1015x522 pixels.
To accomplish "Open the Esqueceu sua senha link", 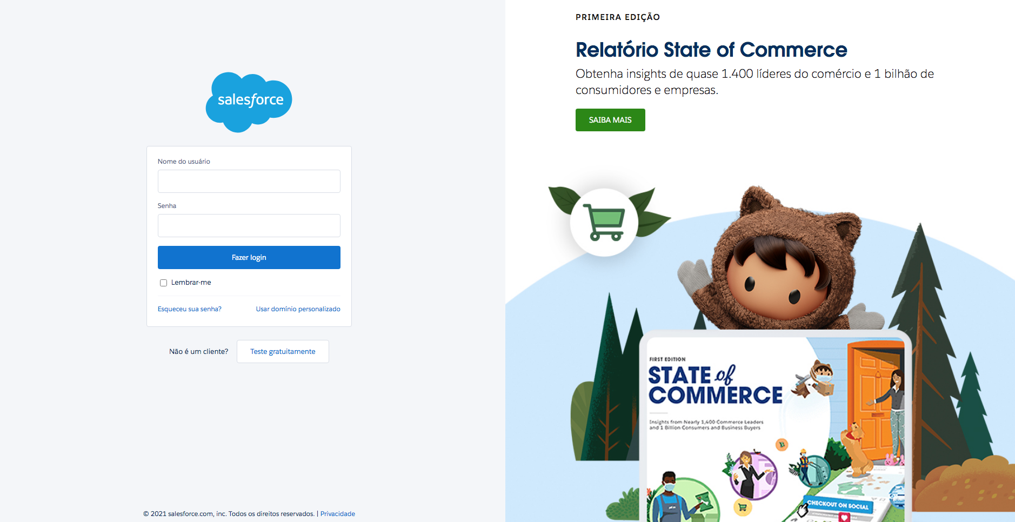I will click(190, 309).
